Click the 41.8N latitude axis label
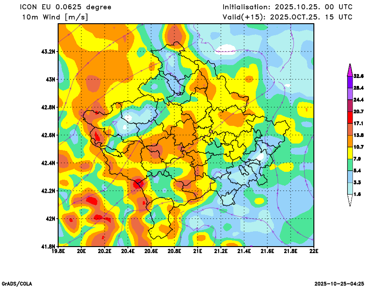This screenshot has height=287, width=372. (x=48, y=246)
